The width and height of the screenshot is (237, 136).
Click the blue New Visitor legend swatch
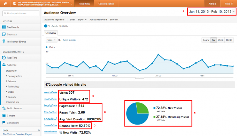click(x=154, y=108)
